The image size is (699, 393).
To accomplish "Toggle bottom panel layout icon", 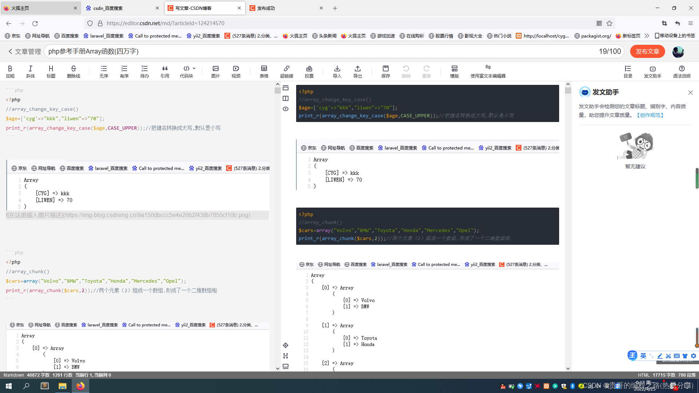I will coord(286,366).
